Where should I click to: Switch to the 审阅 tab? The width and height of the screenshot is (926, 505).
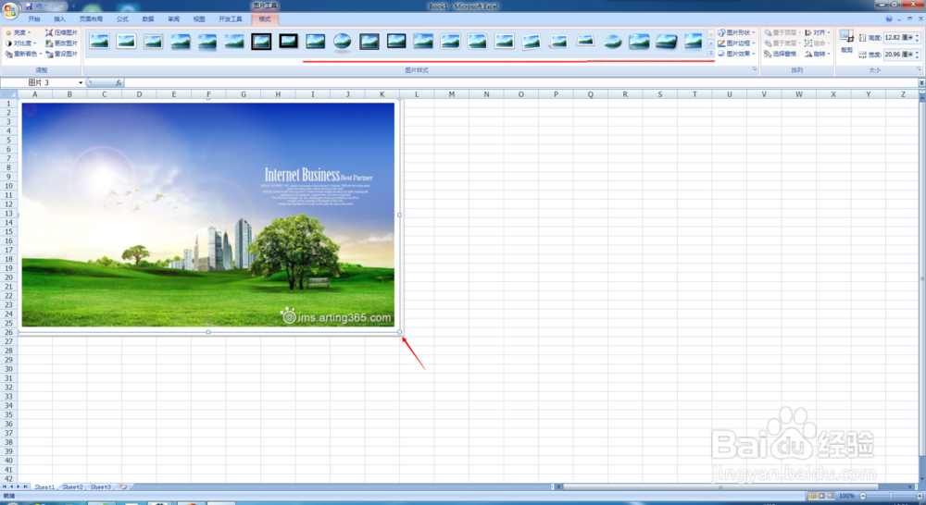(x=173, y=18)
